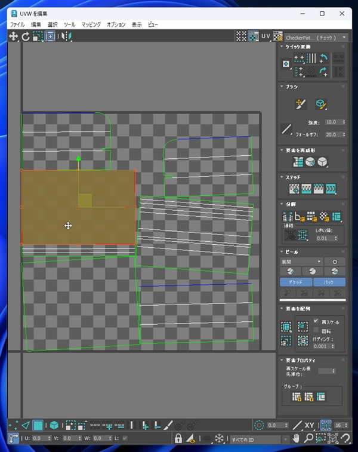Open the オプション menu
Viewport: 358px width, 452px height.
pos(116,24)
